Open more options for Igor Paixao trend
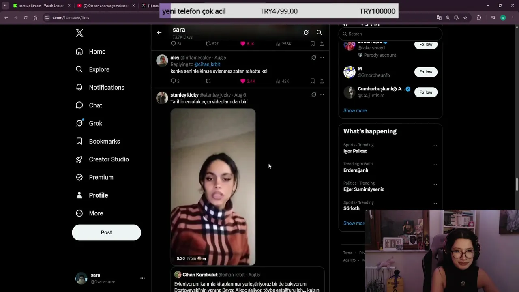The height and width of the screenshot is (292, 519). (x=435, y=146)
